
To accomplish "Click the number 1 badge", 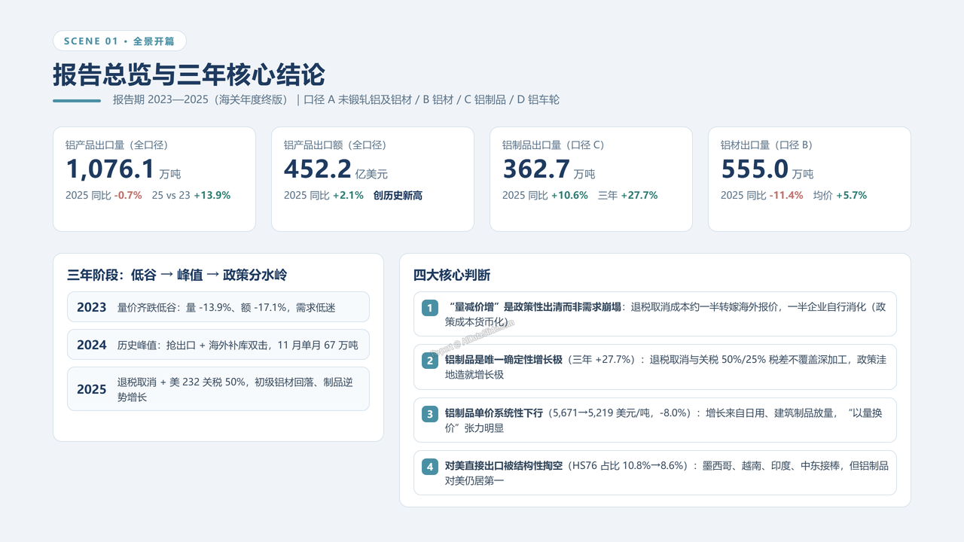I will [430, 308].
